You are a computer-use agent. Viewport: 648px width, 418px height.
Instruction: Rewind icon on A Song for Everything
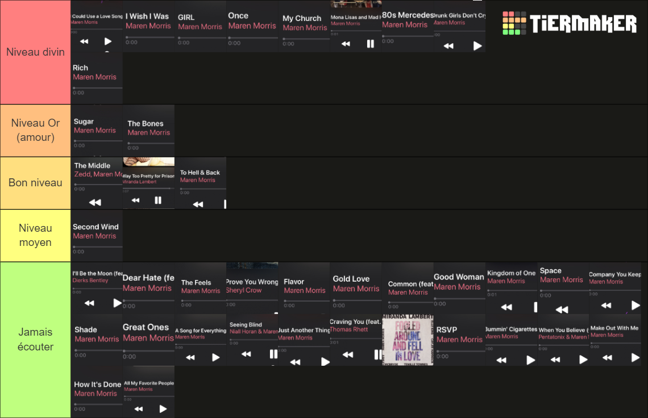190,357
